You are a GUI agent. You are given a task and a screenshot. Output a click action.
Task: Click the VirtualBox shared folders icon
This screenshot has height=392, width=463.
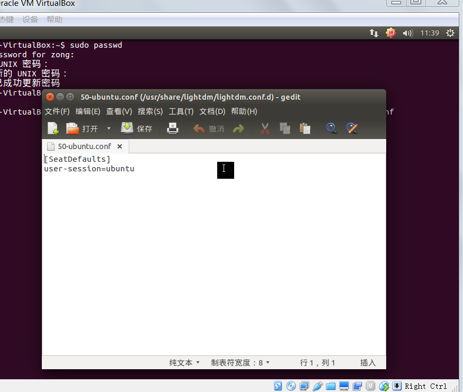click(x=331, y=386)
